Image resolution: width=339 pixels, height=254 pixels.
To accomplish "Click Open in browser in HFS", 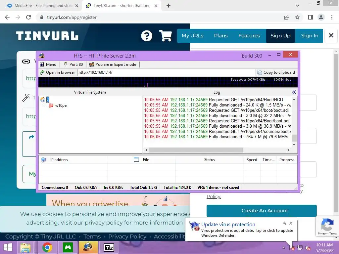I will tap(58, 72).
